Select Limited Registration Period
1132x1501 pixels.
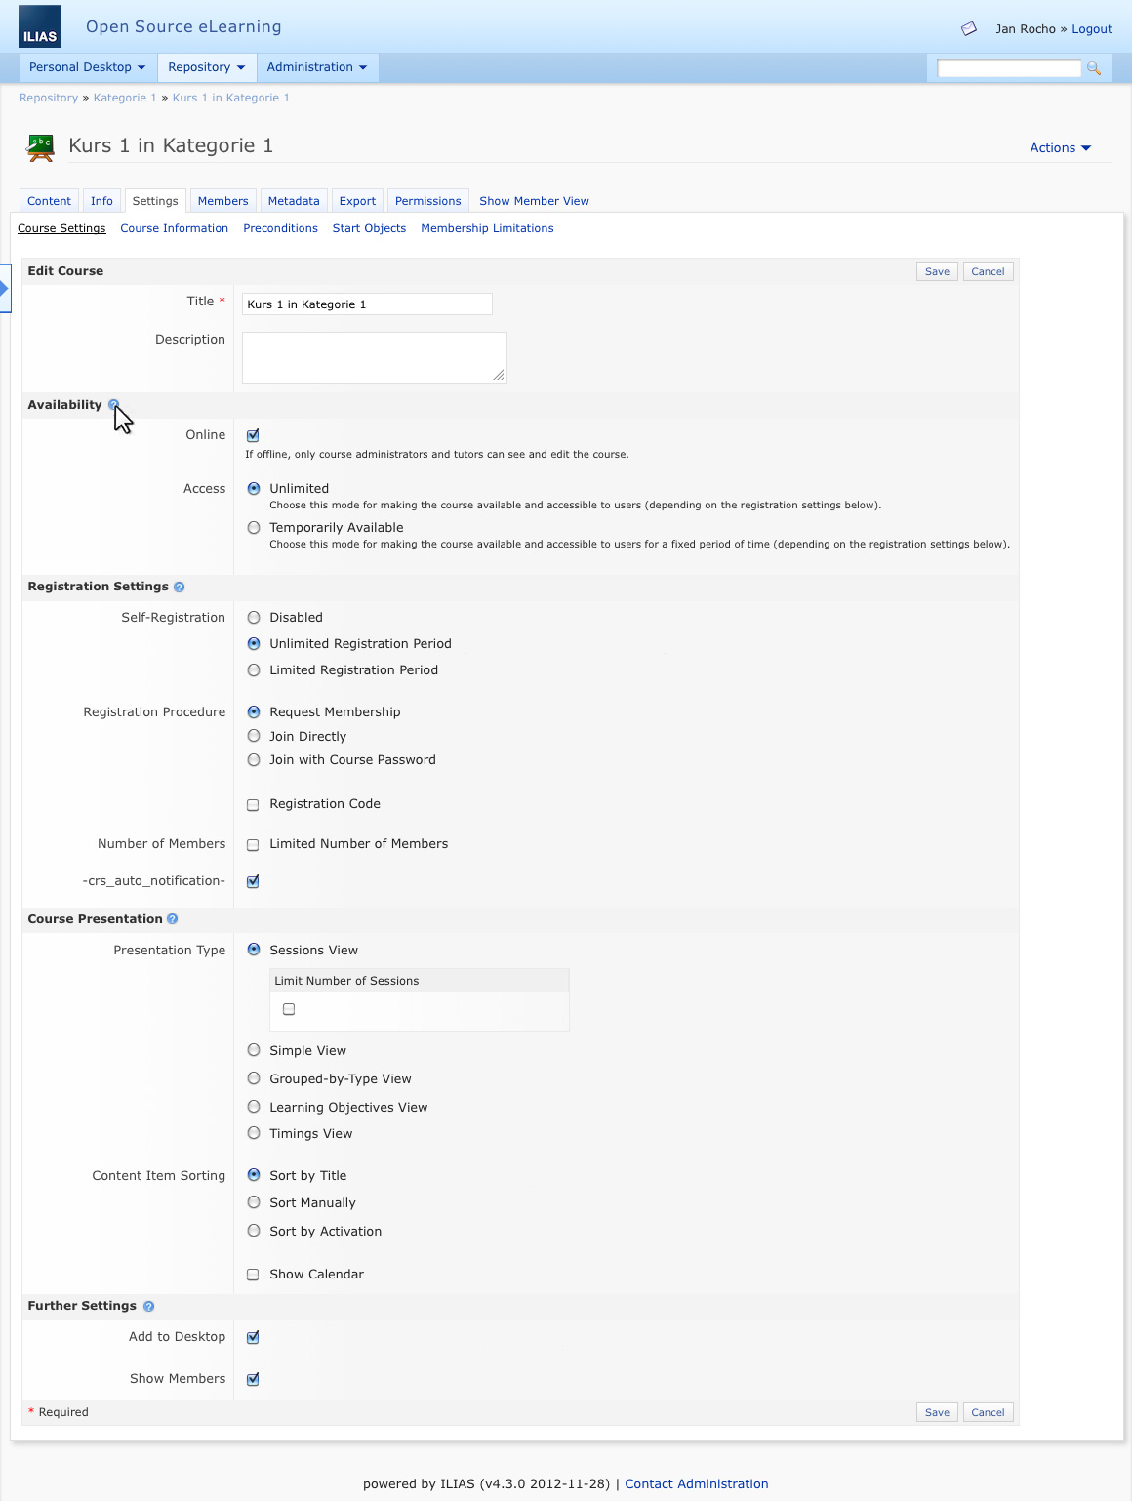click(x=254, y=669)
